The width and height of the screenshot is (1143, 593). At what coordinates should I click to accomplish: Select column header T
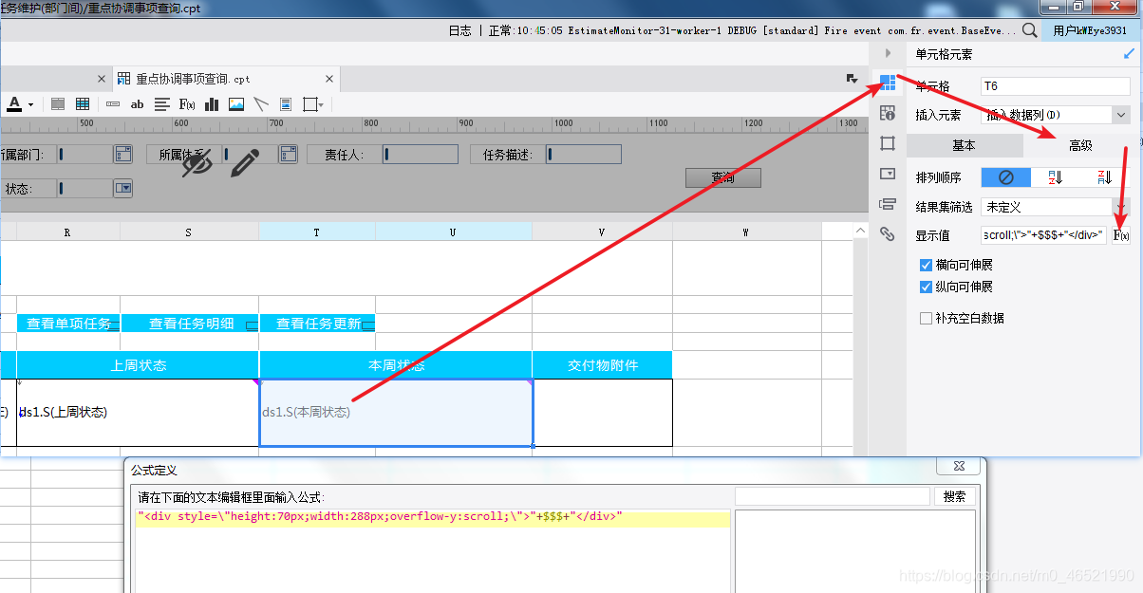point(317,232)
